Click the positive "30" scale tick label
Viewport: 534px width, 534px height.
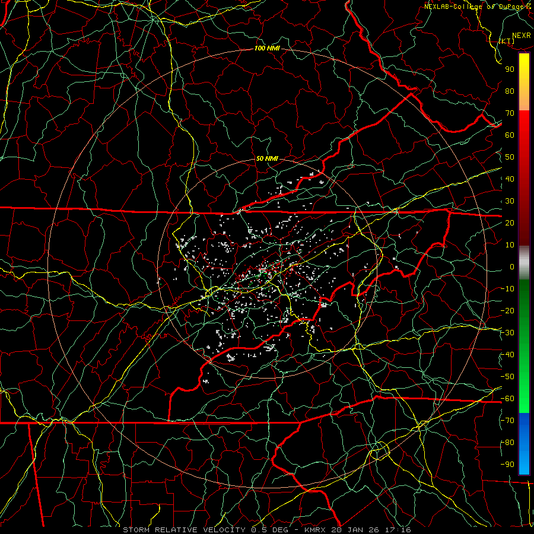click(x=510, y=201)
